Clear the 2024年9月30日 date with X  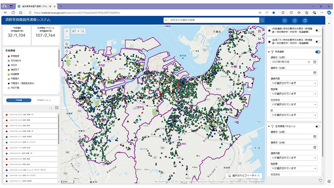pos(309,62)
